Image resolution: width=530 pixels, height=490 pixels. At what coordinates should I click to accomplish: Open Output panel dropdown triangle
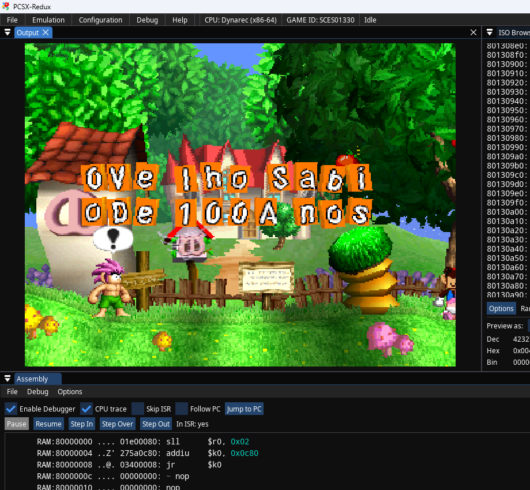pyautogui.click(x=7, y=32)
